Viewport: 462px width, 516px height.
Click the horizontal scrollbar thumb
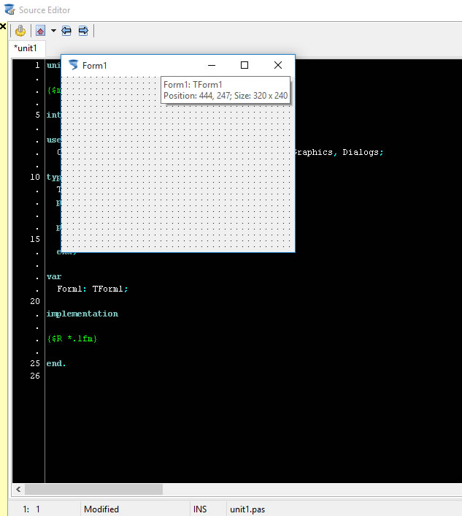tap(93, 489)
